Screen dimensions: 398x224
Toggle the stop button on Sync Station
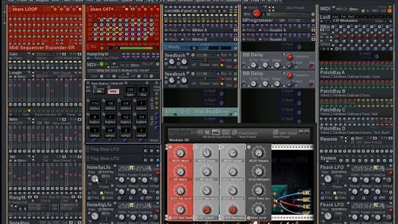point(113,91)
